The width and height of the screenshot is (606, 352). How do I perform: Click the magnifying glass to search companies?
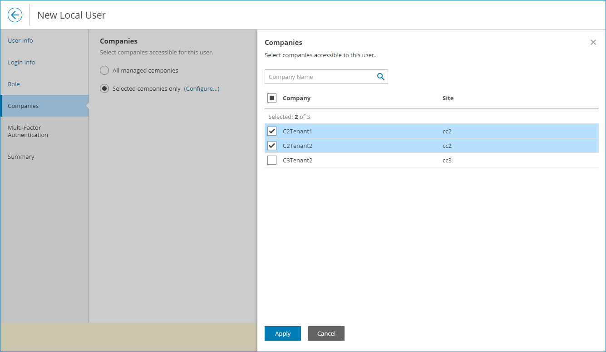click(x=380, y=77)
